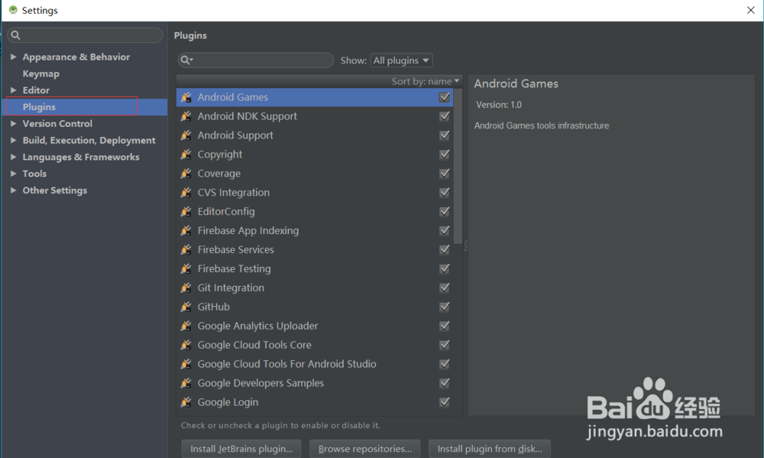Viewport: 764px width, 458px height.
Task: Open the Version Control category
Action: click(x=57, y=123)
